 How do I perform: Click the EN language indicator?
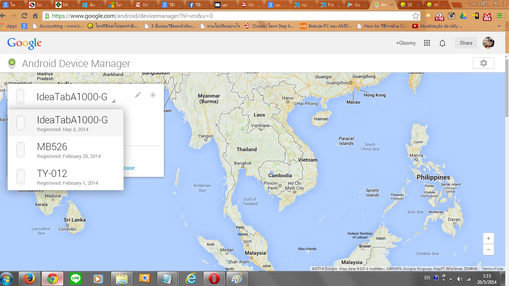click(427, 278)
